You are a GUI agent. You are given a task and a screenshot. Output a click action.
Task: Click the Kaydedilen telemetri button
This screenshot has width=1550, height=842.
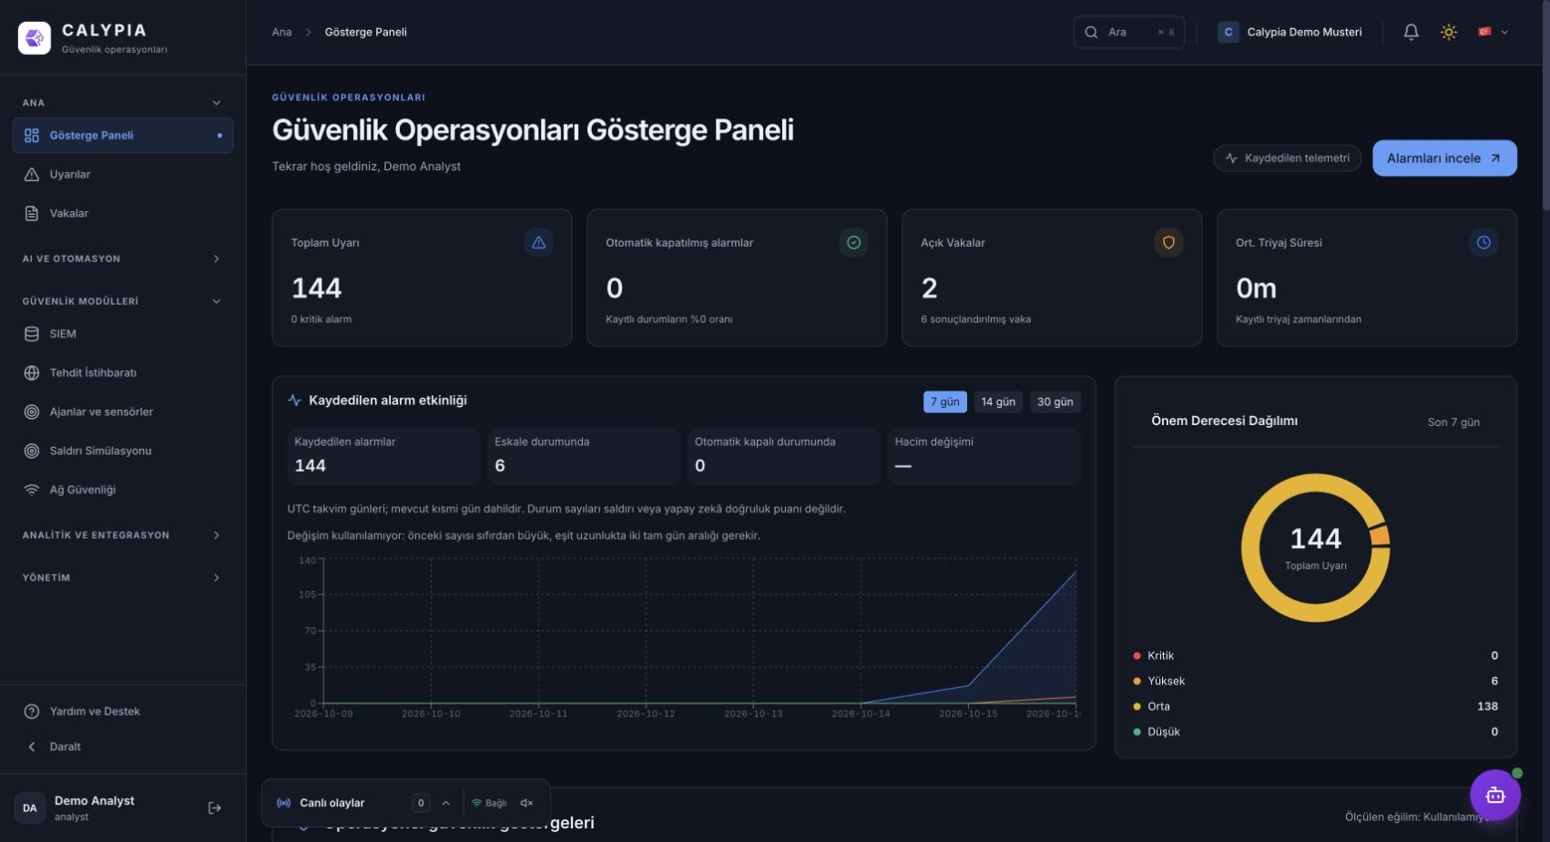(x=1288, y=158)
